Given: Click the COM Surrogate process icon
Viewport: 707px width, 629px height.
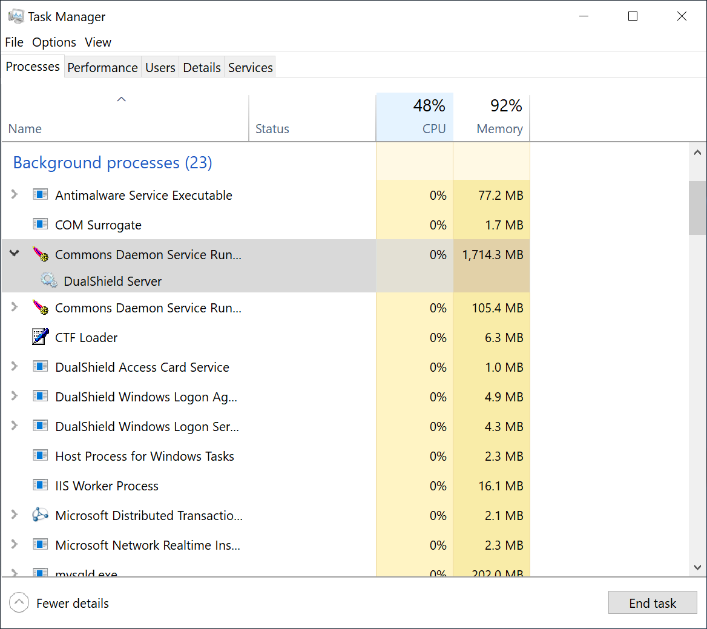Looking at the screenshot, I should coord(41,225).
